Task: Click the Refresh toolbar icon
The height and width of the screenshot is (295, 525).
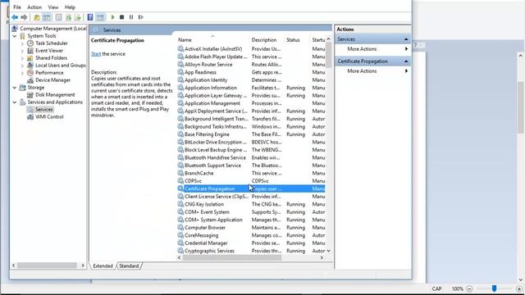Action: pyautogui.click(x=68, y=17)
